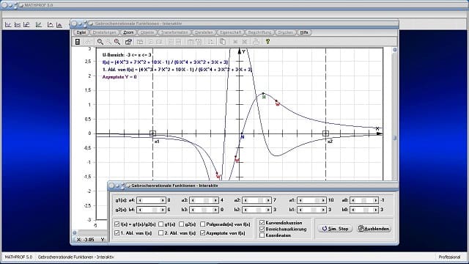Uncheck the Kurvendiskussion checkbox
The image size is (469, 264).
(262, 222)
